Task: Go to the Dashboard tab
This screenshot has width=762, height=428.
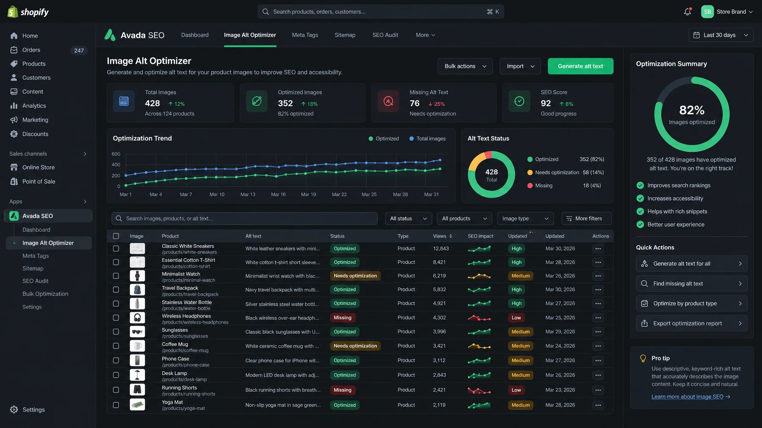Action: [195, 35]
